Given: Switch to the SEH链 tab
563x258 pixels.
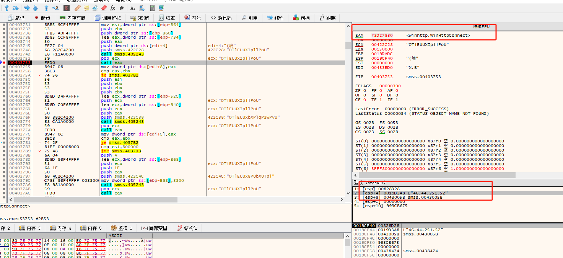Looking at the screenshot, I should (139, 18).
